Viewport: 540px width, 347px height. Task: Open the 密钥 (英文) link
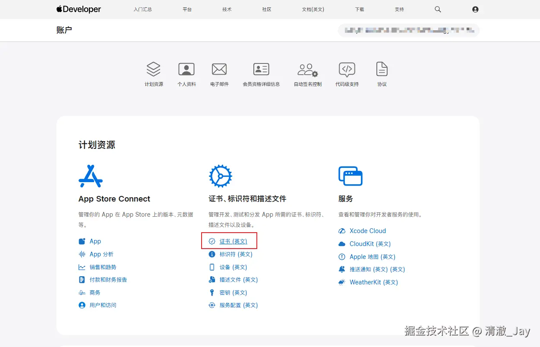[234, 293]
